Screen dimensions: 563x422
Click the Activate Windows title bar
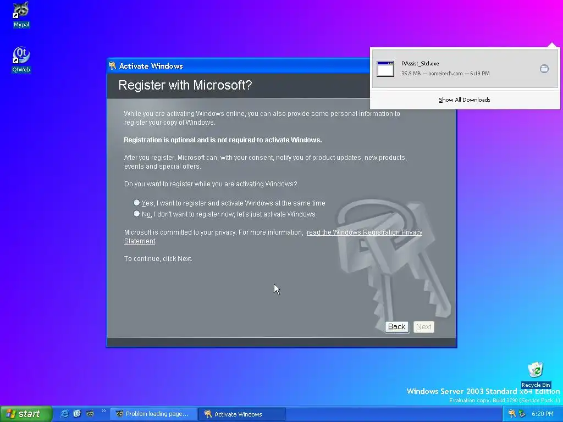(x=239, y=66)
